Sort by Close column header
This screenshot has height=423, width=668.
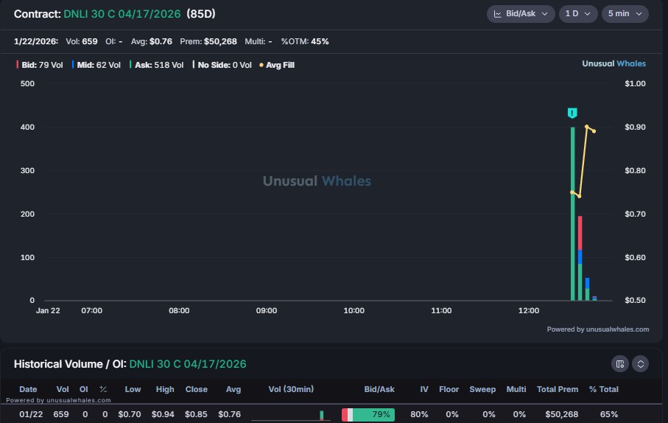pyautogui.click(x=197, y=389)
